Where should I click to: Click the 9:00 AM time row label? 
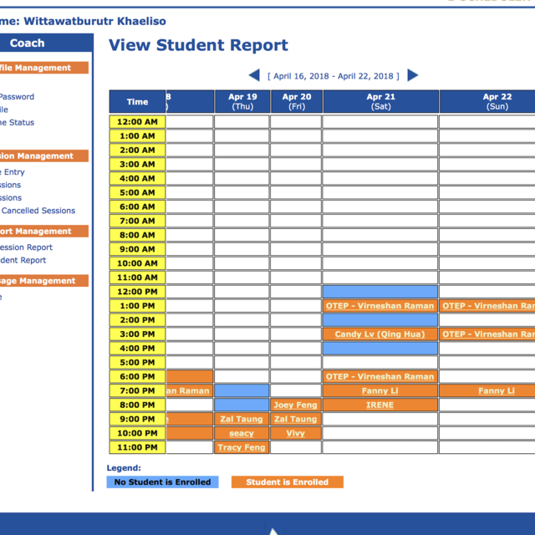(x=137, y=249)
